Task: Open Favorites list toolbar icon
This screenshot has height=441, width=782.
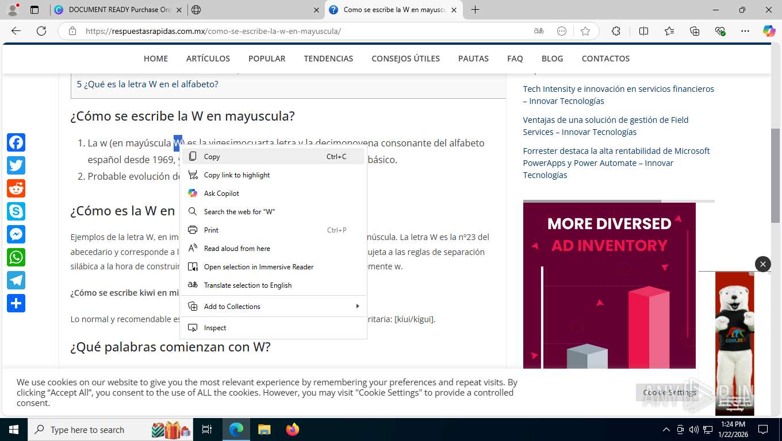Action: pyautogui.click(x=669, y=31)
